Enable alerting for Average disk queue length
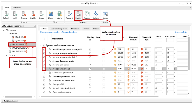 tap(90, 61)
